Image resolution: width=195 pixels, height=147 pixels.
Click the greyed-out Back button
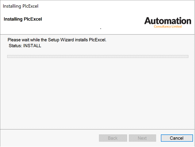click(113, 138)
